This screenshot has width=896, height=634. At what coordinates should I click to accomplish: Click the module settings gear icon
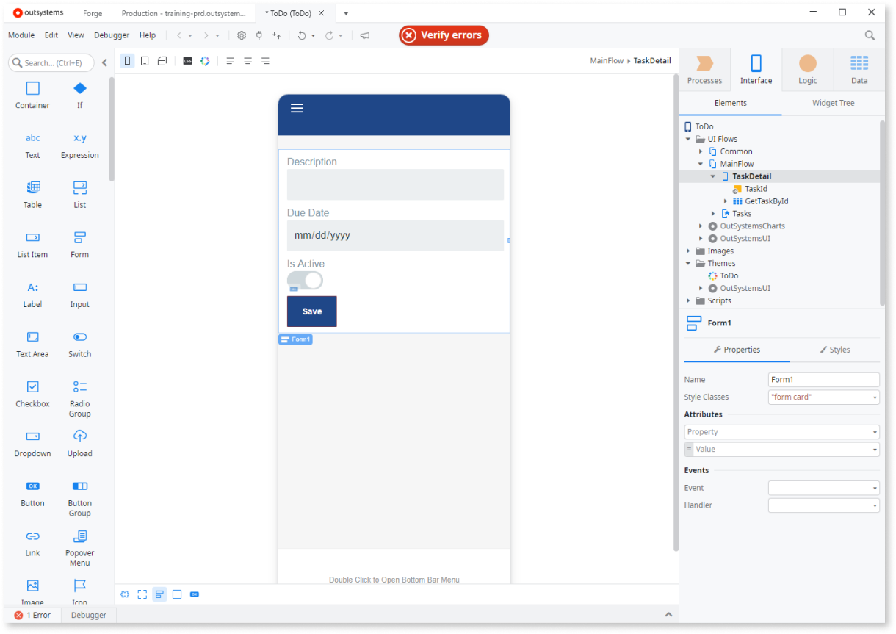[242, 35]
